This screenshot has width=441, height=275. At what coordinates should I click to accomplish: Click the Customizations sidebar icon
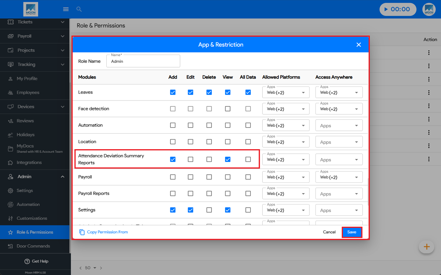click(10, 218)
